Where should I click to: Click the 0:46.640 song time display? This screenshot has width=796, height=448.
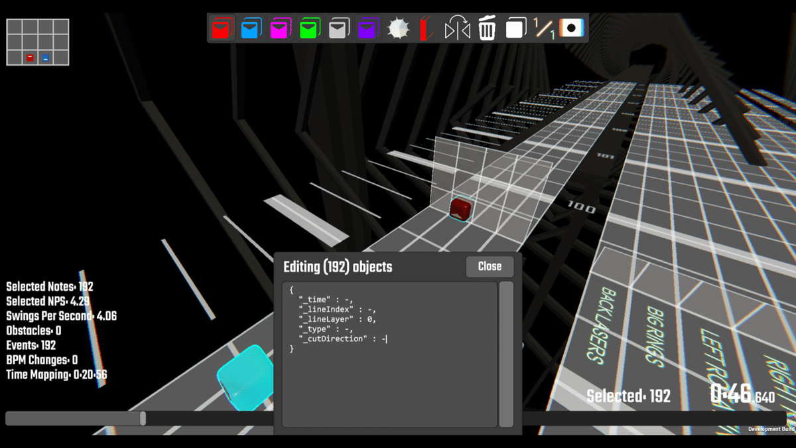pyautogui.click(x=742, y=394)
